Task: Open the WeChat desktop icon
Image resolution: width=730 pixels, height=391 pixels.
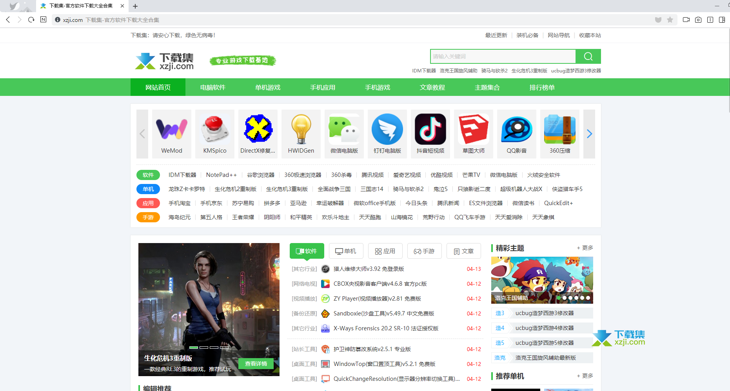Action: click(x=344, y=130)
